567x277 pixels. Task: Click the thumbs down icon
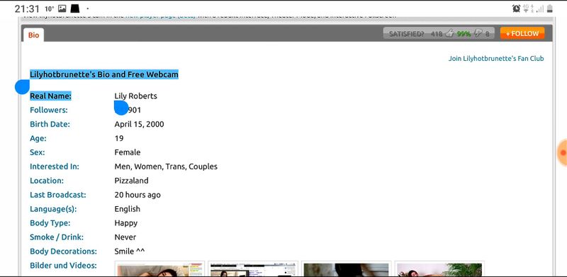478,33
